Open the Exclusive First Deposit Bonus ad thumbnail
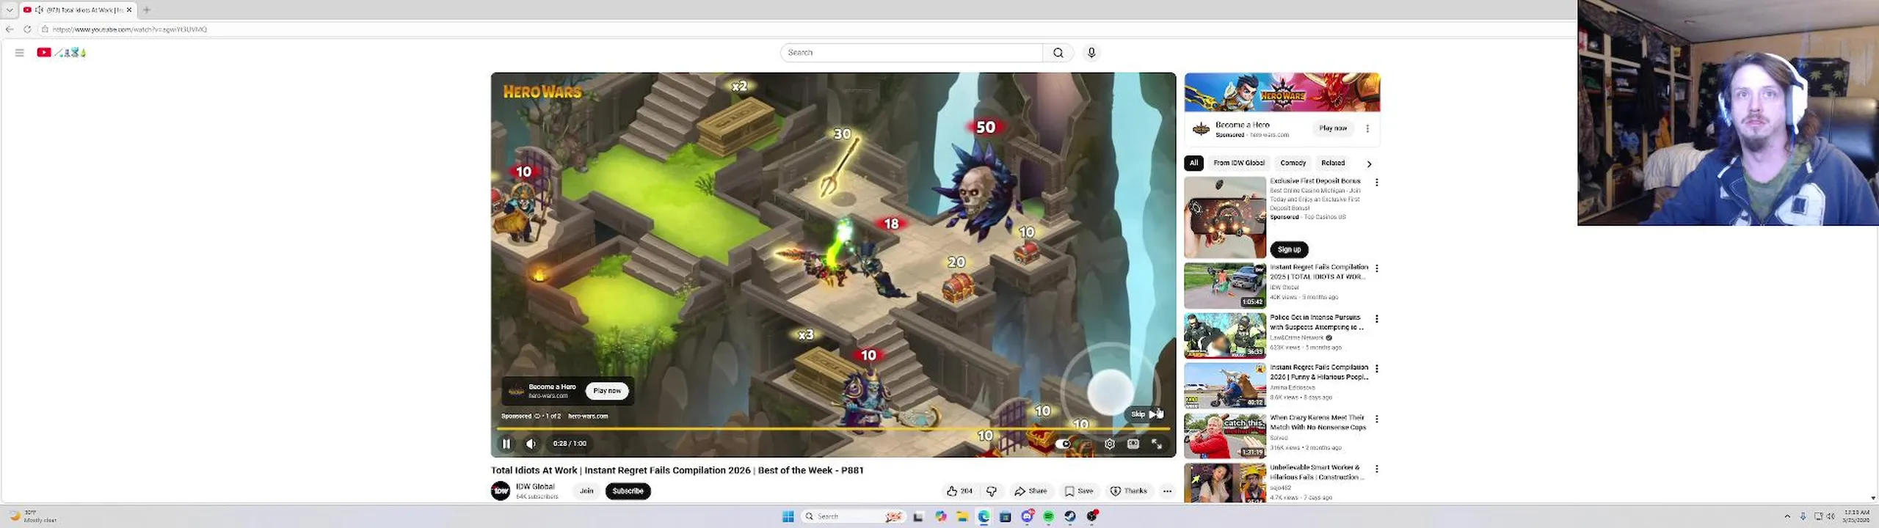The width and height of the screenshot is (1879, 528). tap(1225, 218)
